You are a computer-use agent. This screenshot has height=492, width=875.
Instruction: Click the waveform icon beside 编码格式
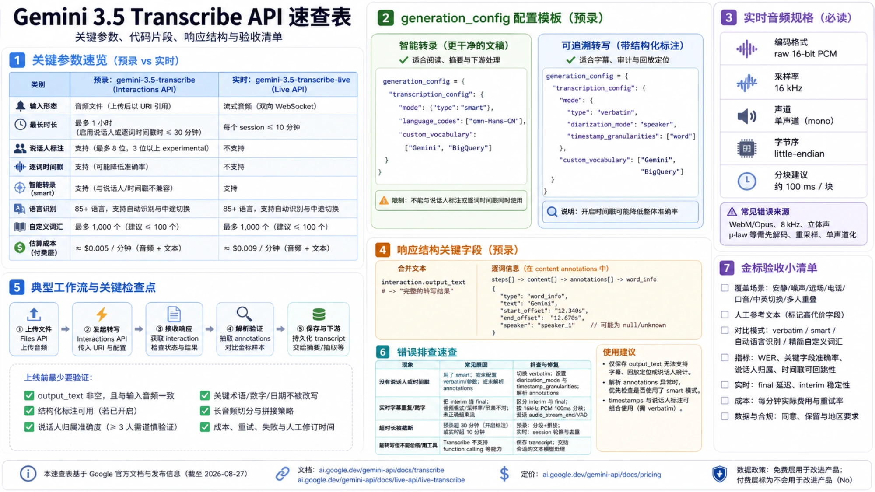click(x=747, y=49)
